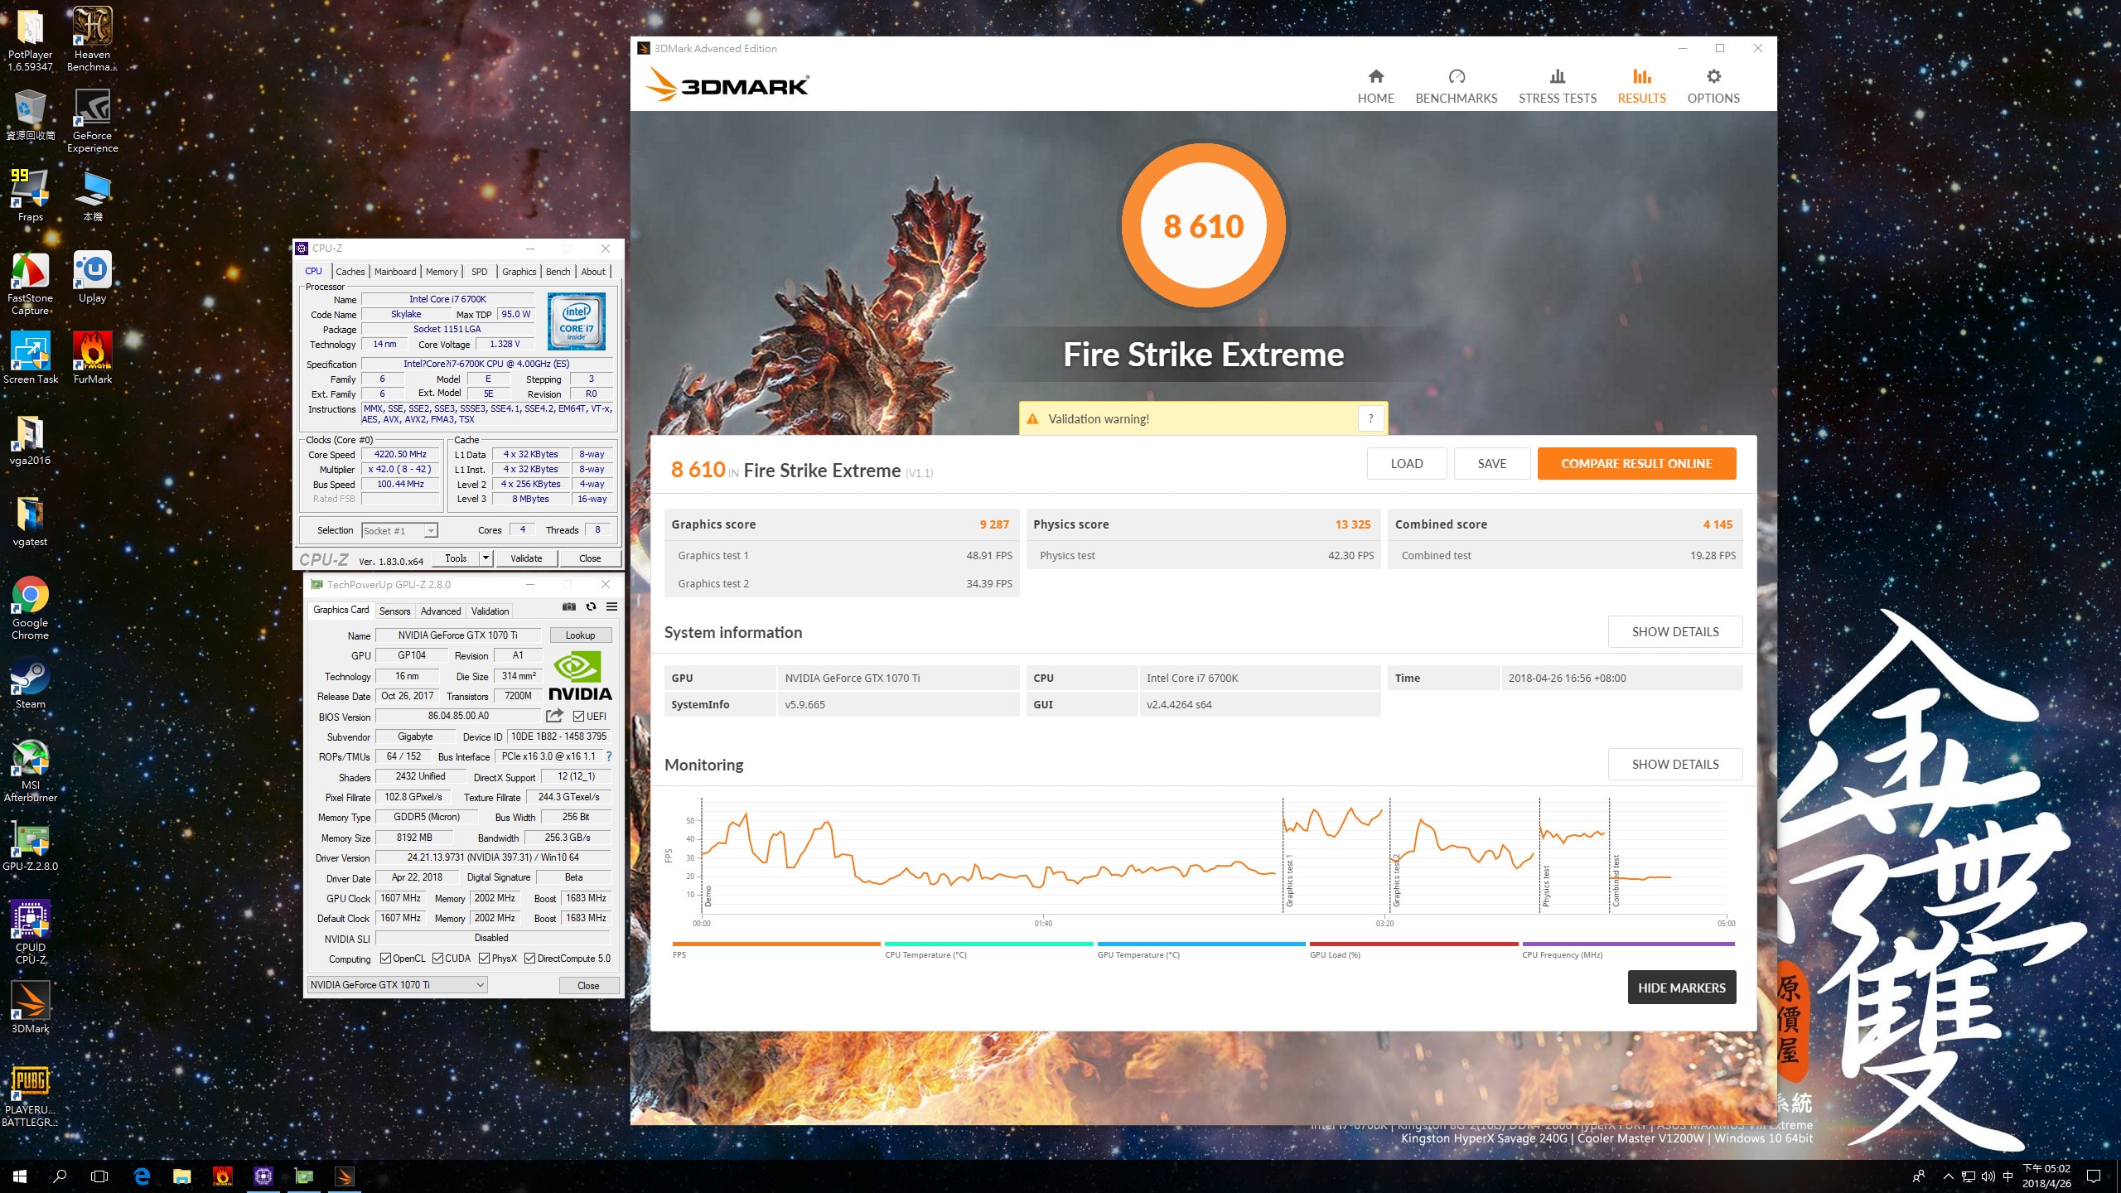Click GPU-Z refresh icon
This screenshot has height=1193, width=2121.
(x=591, y=606)
